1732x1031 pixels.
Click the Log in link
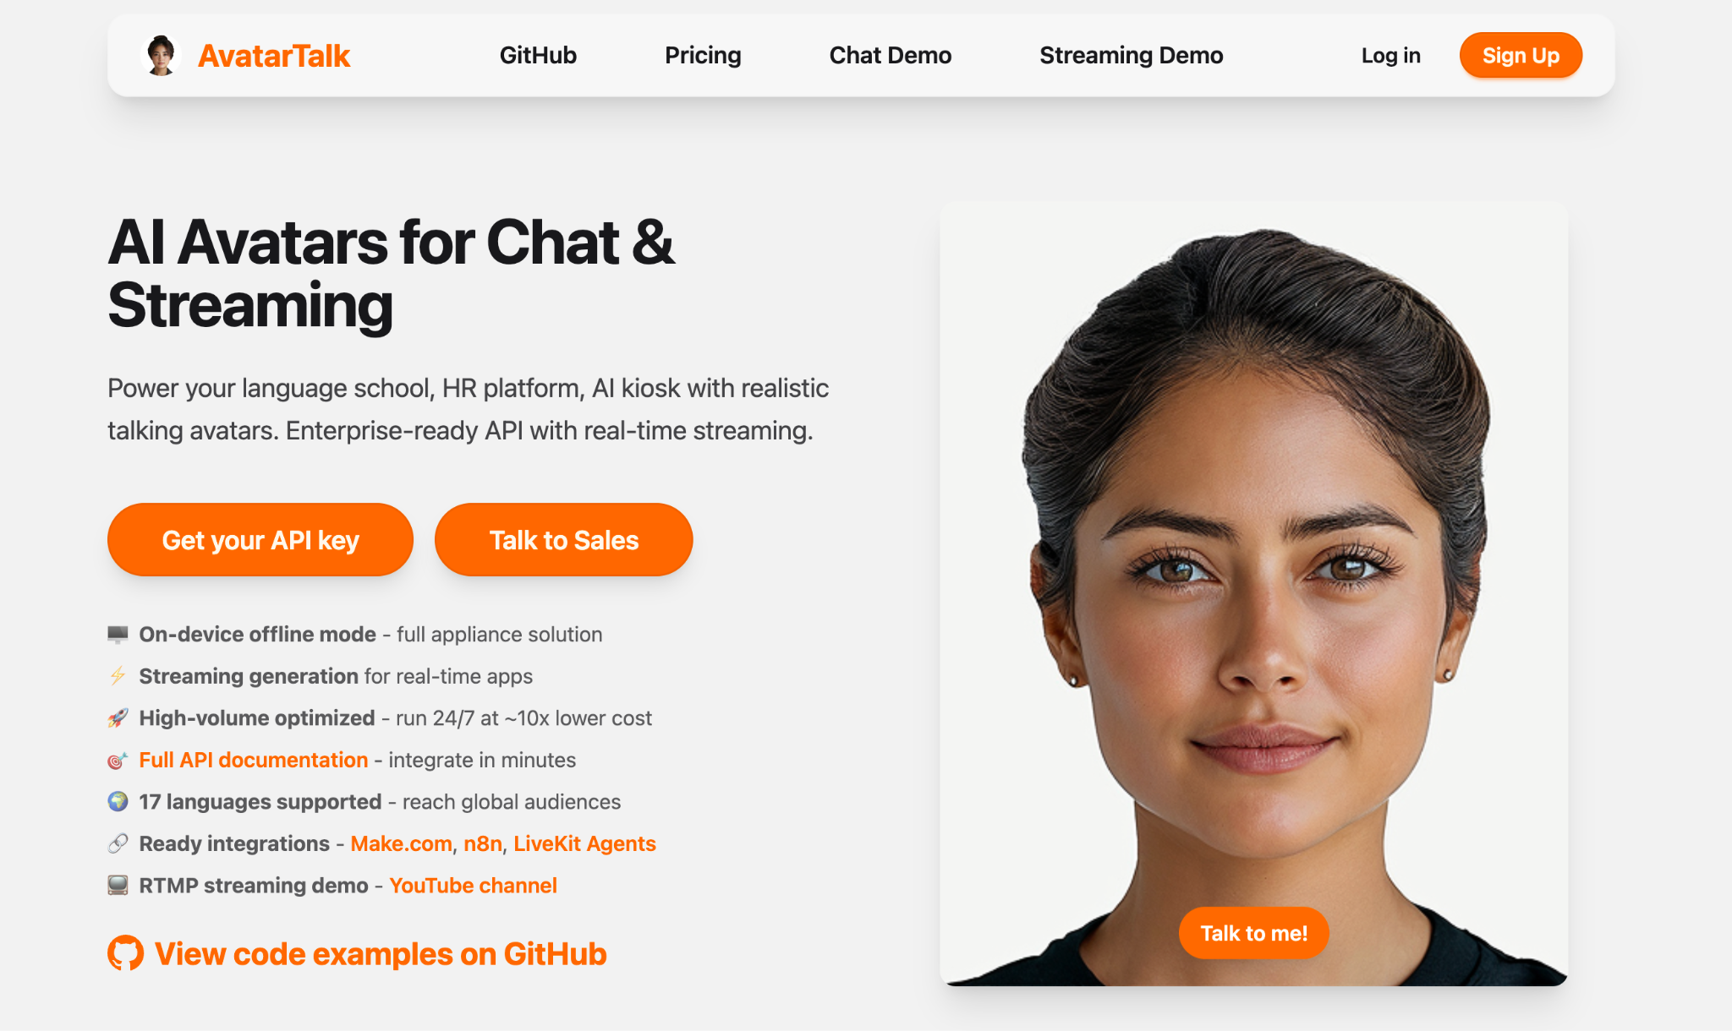1391,56
